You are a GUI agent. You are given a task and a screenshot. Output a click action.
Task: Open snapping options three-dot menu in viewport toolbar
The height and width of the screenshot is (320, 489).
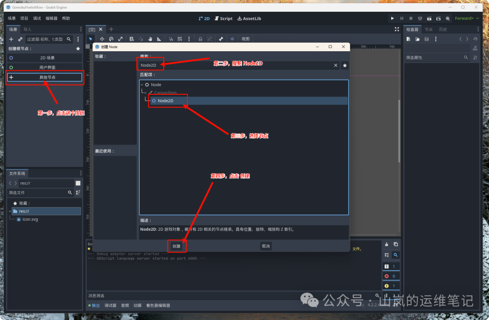pos(189,39)
